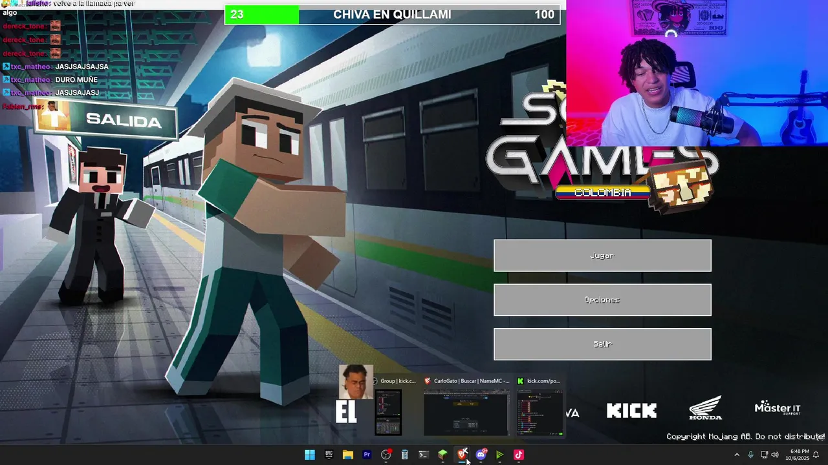This screenshot has width=828, height=465.
Task: Open File Explorer from taskbar
Action: click(347, 455)
